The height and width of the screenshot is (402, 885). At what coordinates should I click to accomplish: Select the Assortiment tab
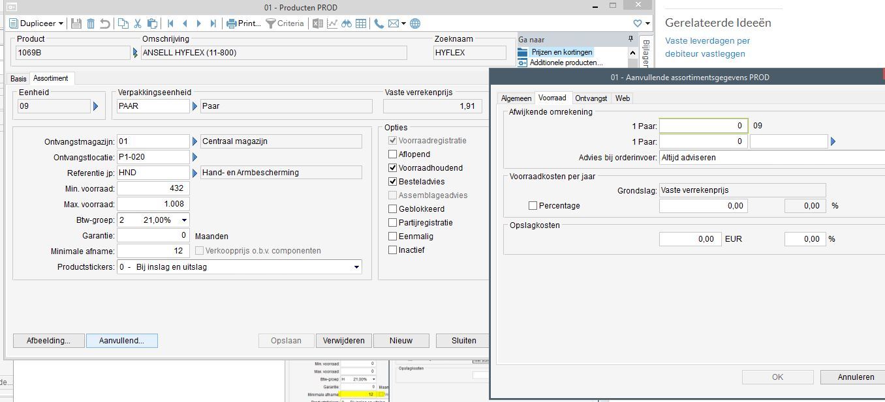click(x=51, y=78)
